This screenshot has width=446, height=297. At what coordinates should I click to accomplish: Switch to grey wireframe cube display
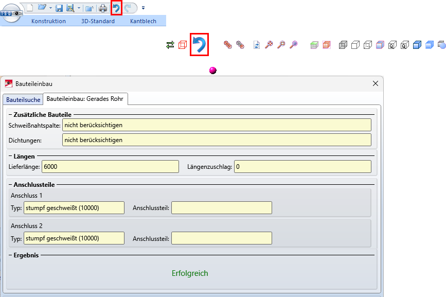343,45
